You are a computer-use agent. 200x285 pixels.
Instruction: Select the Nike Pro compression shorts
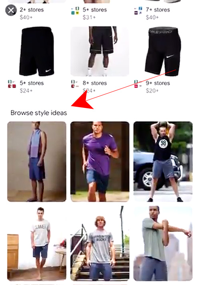point(163,52)
